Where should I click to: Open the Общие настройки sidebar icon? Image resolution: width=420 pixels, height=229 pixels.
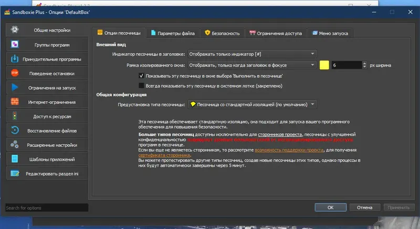point(15,30)
